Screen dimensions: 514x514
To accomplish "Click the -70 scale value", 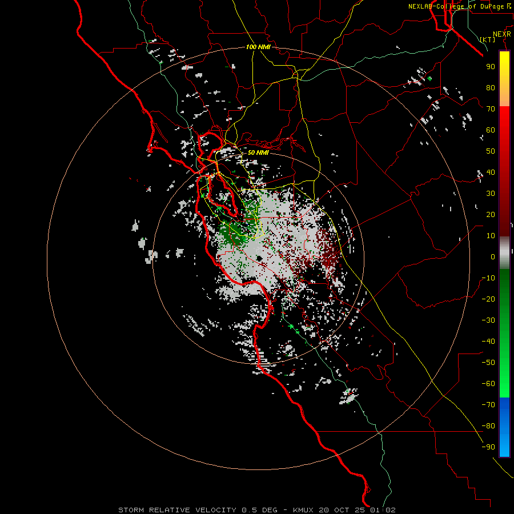I will coord(488,405).
